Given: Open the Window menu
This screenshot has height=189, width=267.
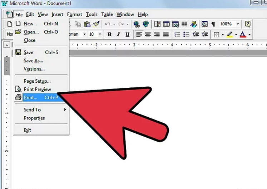Looking at the screenshot, I should coord(125,14).
